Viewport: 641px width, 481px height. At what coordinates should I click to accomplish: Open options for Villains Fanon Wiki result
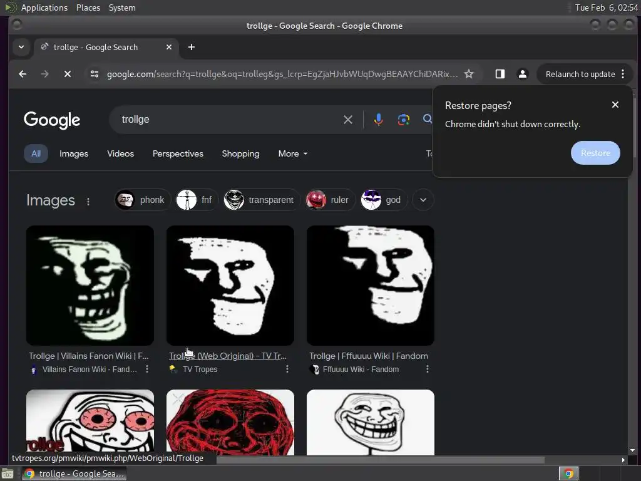(x=147, y=370)
